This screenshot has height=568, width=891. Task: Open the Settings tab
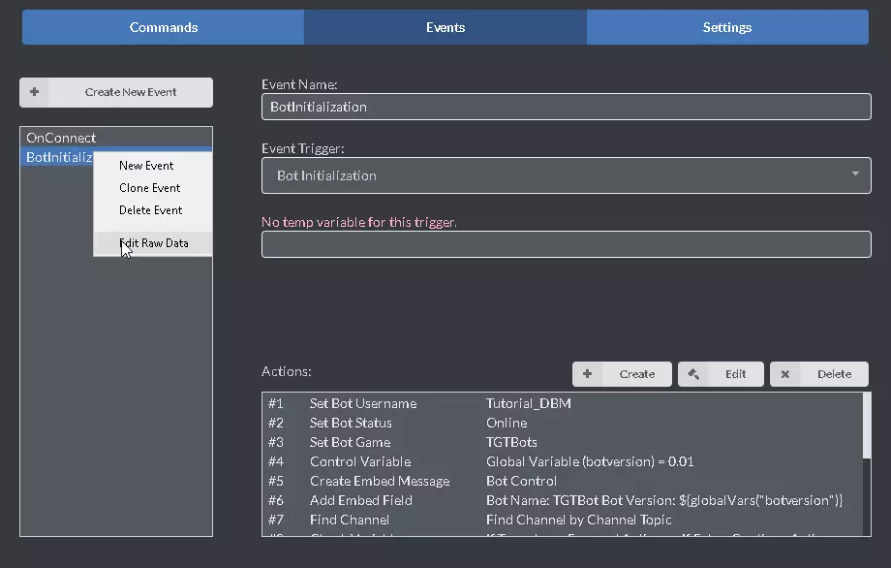pos(726,27)
